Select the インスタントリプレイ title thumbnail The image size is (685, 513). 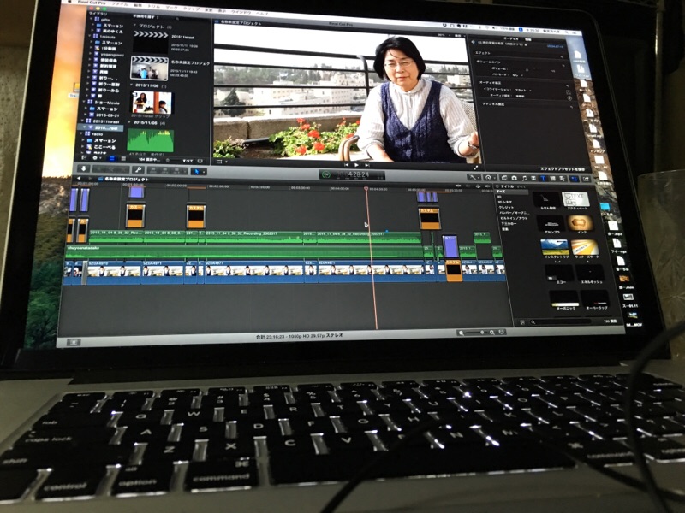coord(556,248)
